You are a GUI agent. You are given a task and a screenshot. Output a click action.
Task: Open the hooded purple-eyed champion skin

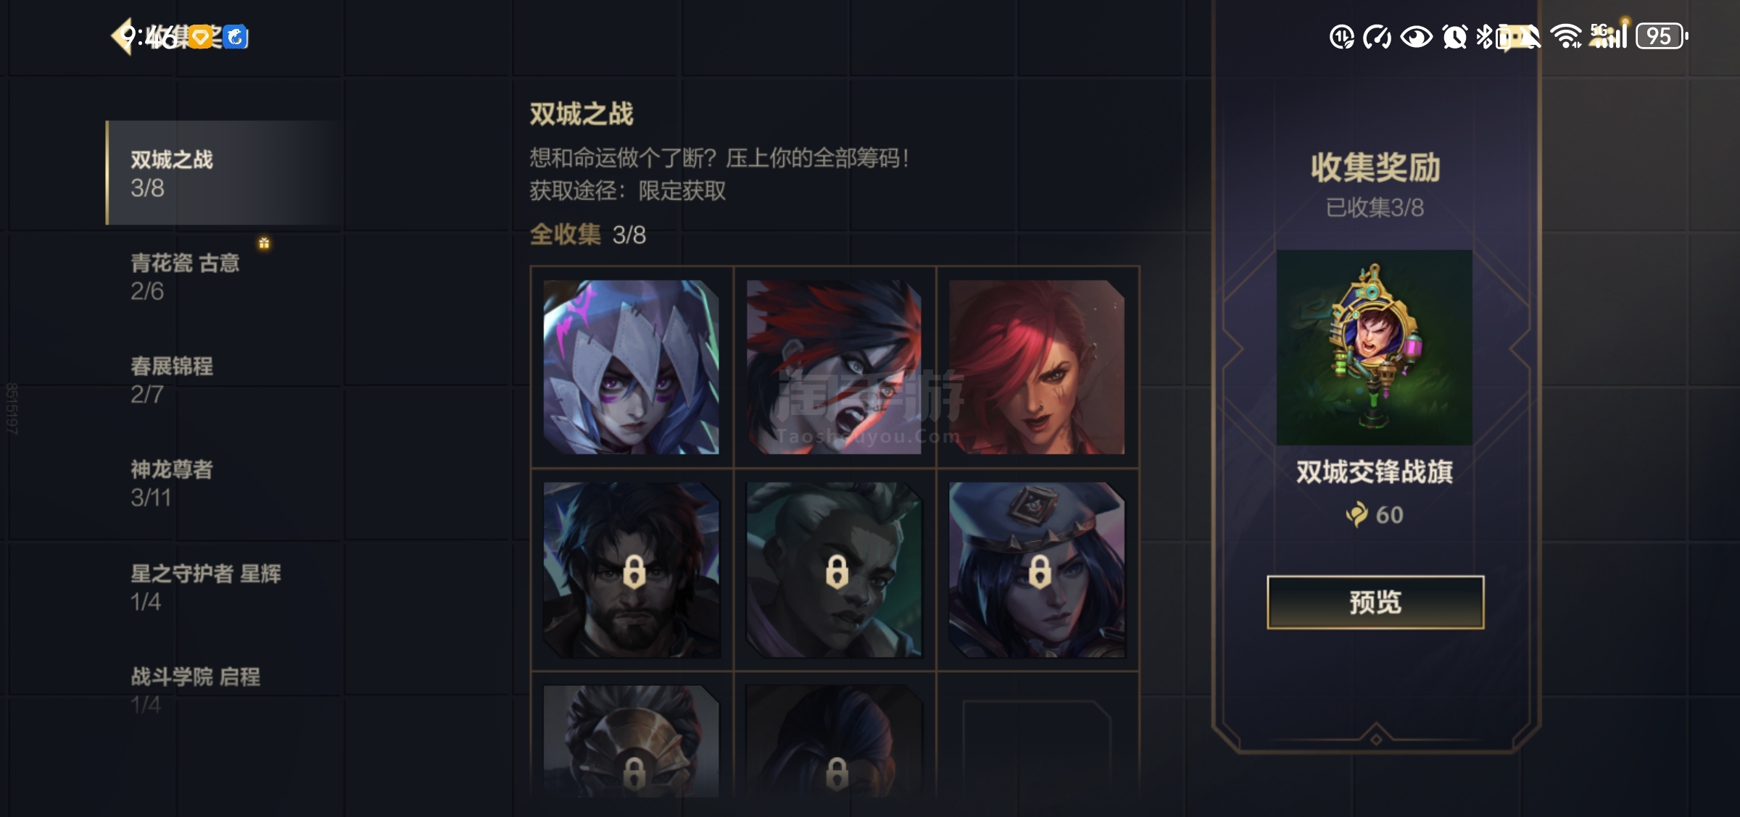[631, 367]
